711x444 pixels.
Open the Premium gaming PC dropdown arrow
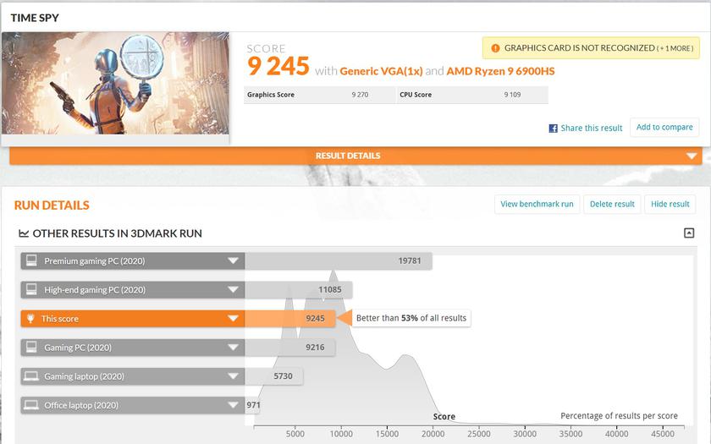233,261
